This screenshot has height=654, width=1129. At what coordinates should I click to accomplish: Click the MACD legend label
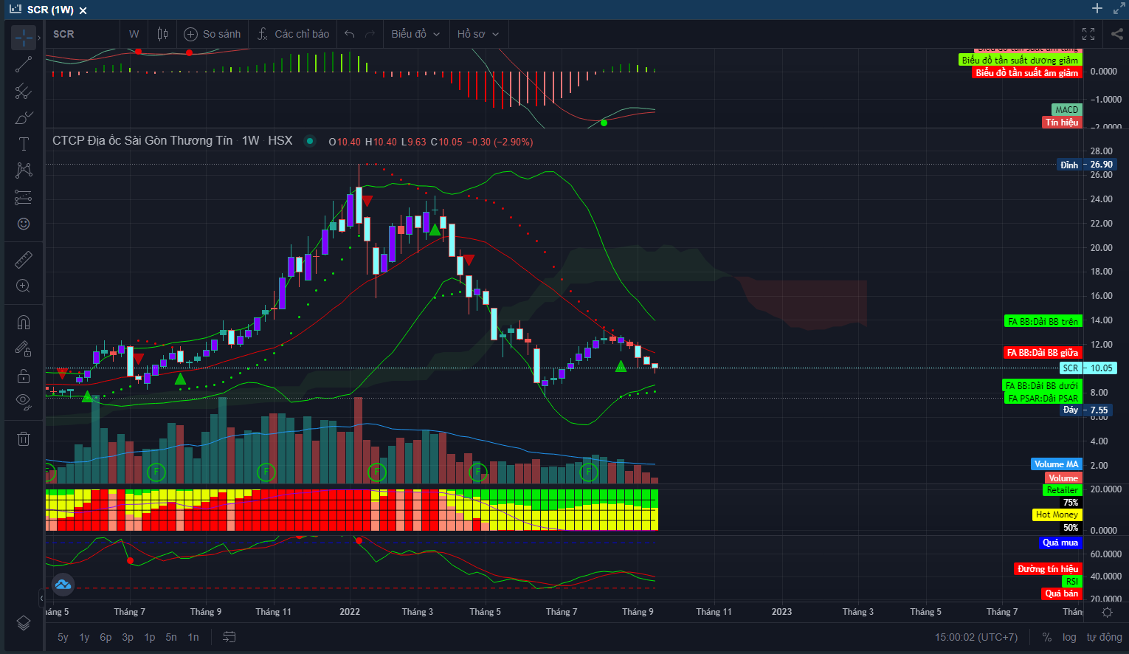pos(1067,110)
